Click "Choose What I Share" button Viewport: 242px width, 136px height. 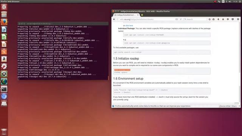[x=228, y=106]
